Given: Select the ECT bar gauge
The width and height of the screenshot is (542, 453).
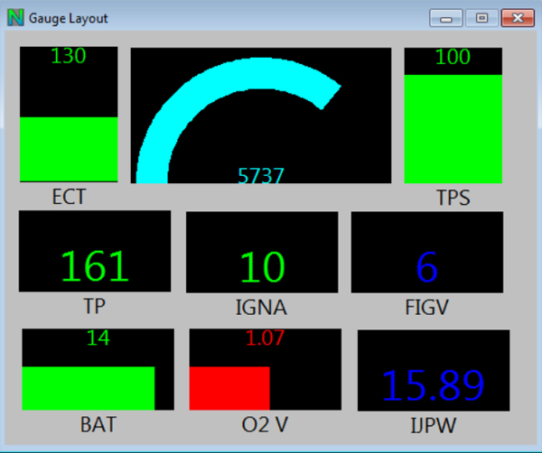Looking at the screenshot, I should [x=69, y=115].
